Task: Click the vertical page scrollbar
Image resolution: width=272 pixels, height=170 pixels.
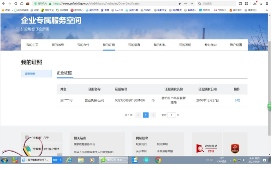Action: pos(269,79)
